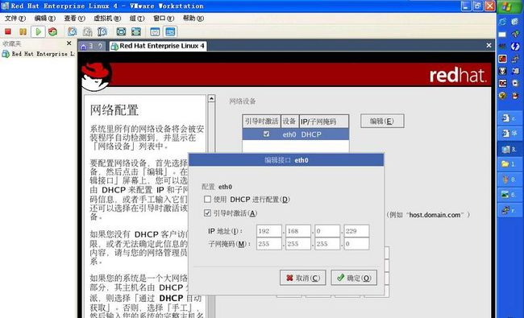This screenshot has width=524, height=318.
Task: Switch to Red Hat Enterprise Linux 4 tab
Action: click(158, 46)
